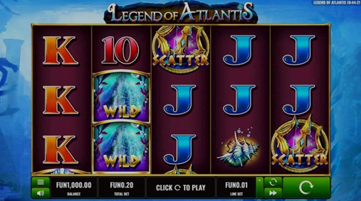Screen dimensions: 361x201
Task: Click the Legend of Atlantis title logo
Action: pos(181,13)
